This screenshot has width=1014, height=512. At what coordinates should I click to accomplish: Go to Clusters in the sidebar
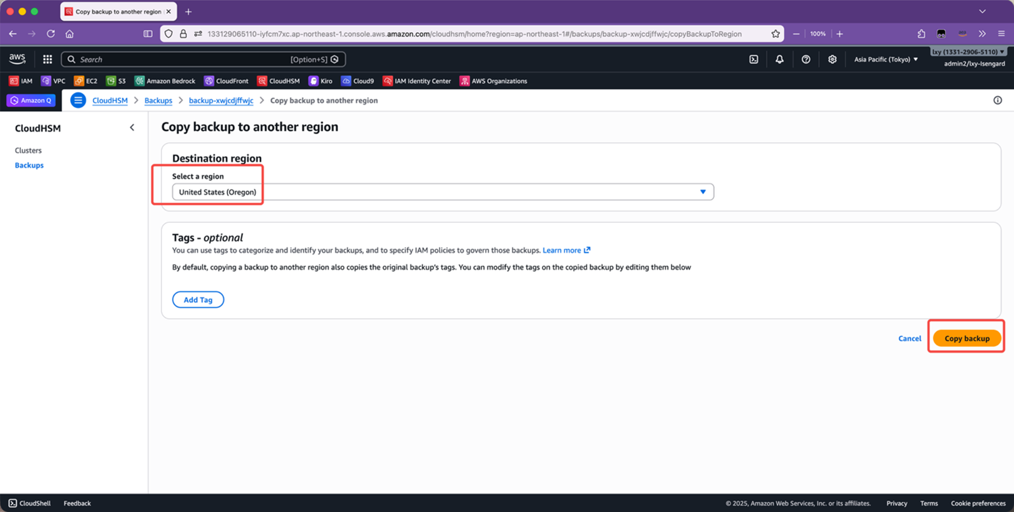pyautogui.click(x=28, y=150)
